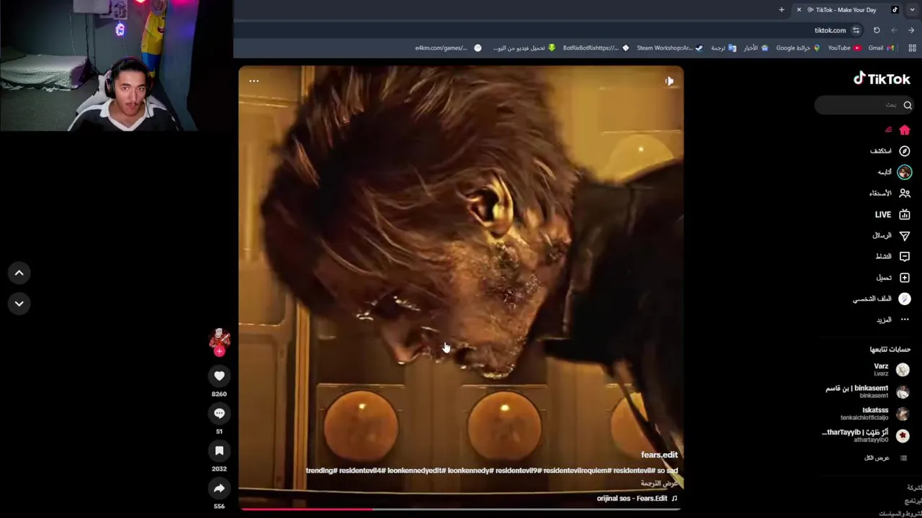922x518 pixels.
Task: Open the Varz followed account
Action: 891,369
